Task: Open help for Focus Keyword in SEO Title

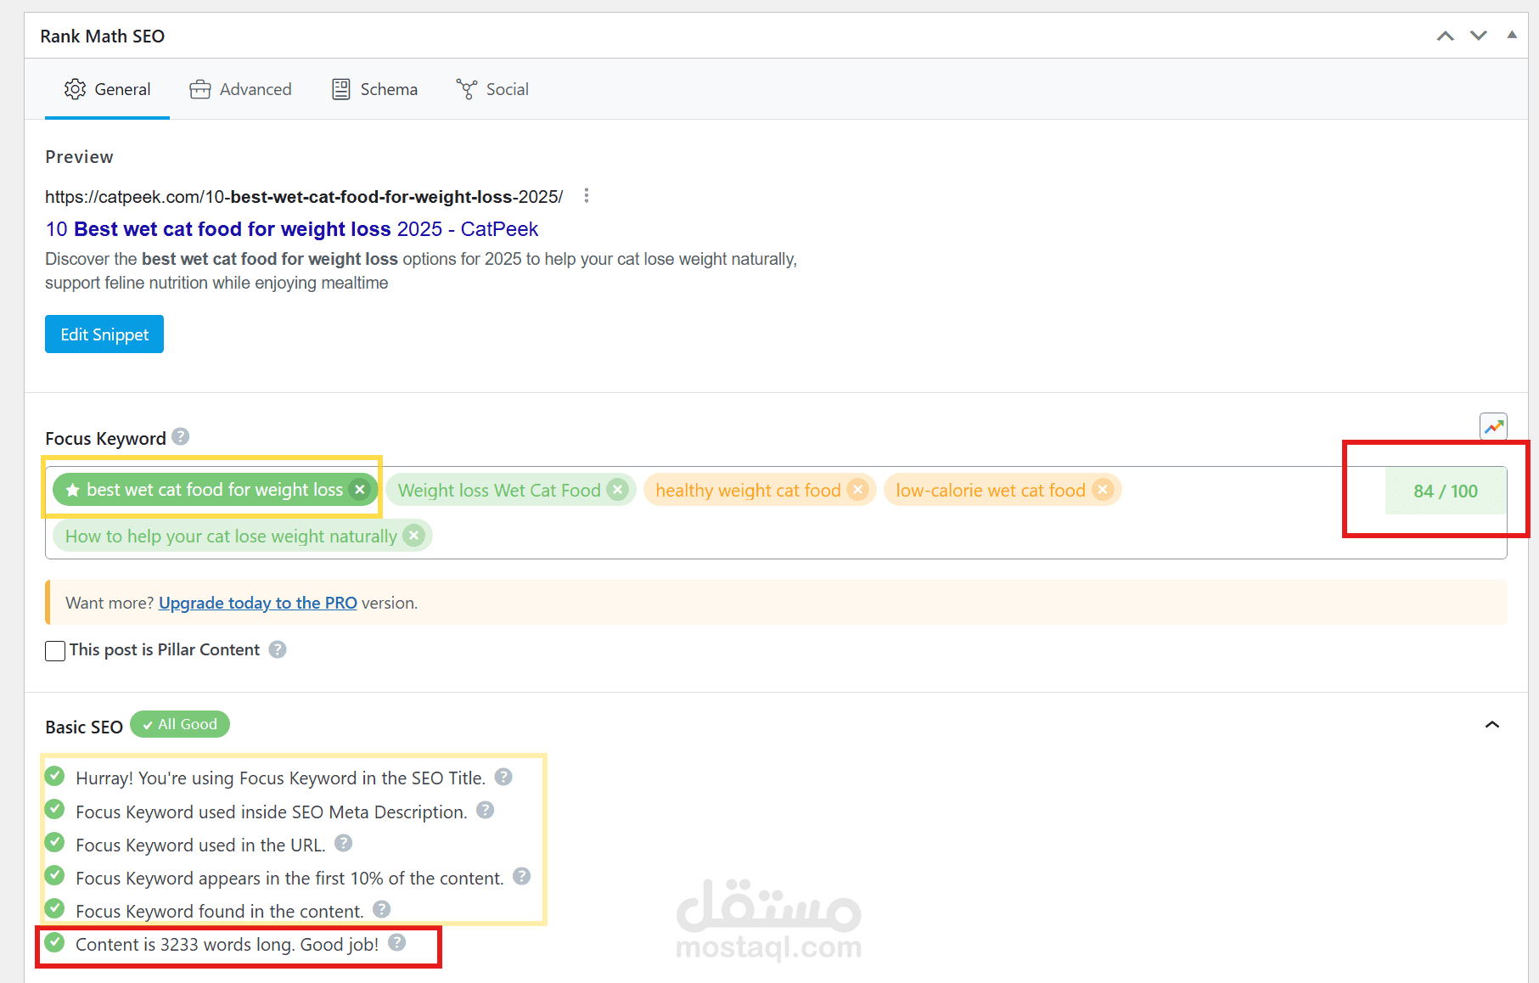Action: (x=503, y=777)
